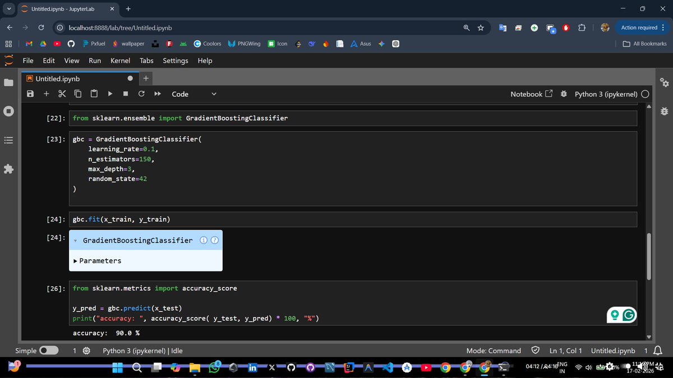Open the All Bookmarks folder
Image resolution: width=673 pixels, height=378 pixels.
click(645, 44)
